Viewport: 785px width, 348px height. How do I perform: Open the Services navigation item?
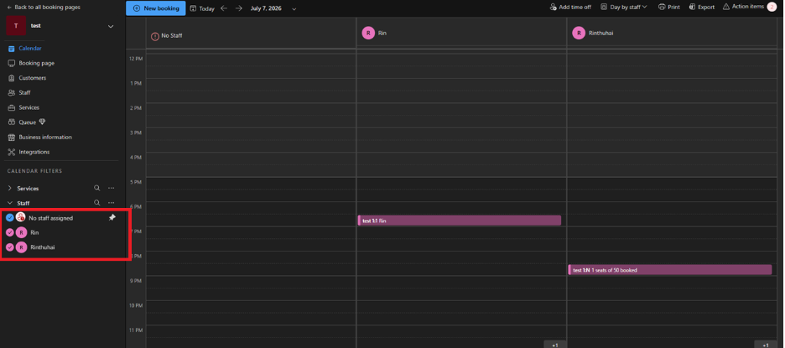click(x=29, y=107)
